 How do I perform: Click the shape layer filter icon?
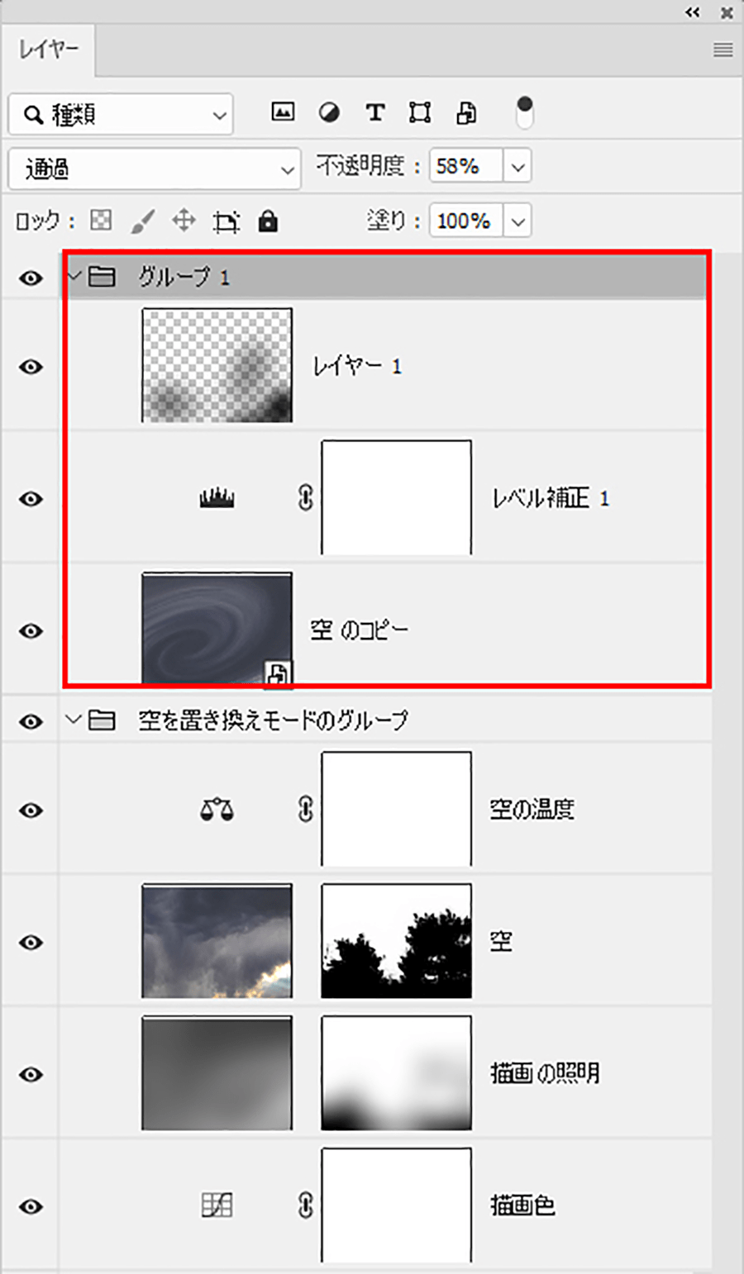(420, 112)
